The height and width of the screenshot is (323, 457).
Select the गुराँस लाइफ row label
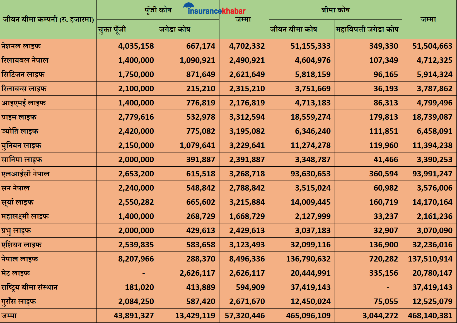pos(19,301)
